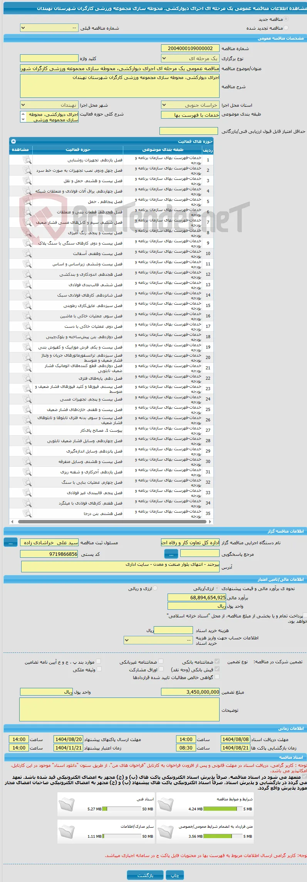Open the view icon for activity row 22
307x882 pixels.
point(27,378)
